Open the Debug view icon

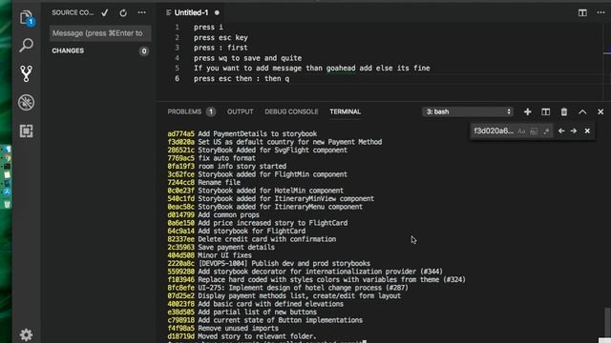tap(26, 102)
